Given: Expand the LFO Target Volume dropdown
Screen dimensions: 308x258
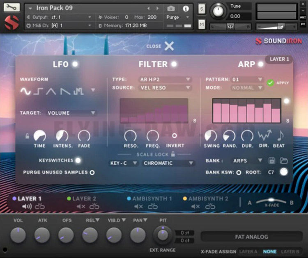Looking at the screenshot, I should tap(72, 113).
